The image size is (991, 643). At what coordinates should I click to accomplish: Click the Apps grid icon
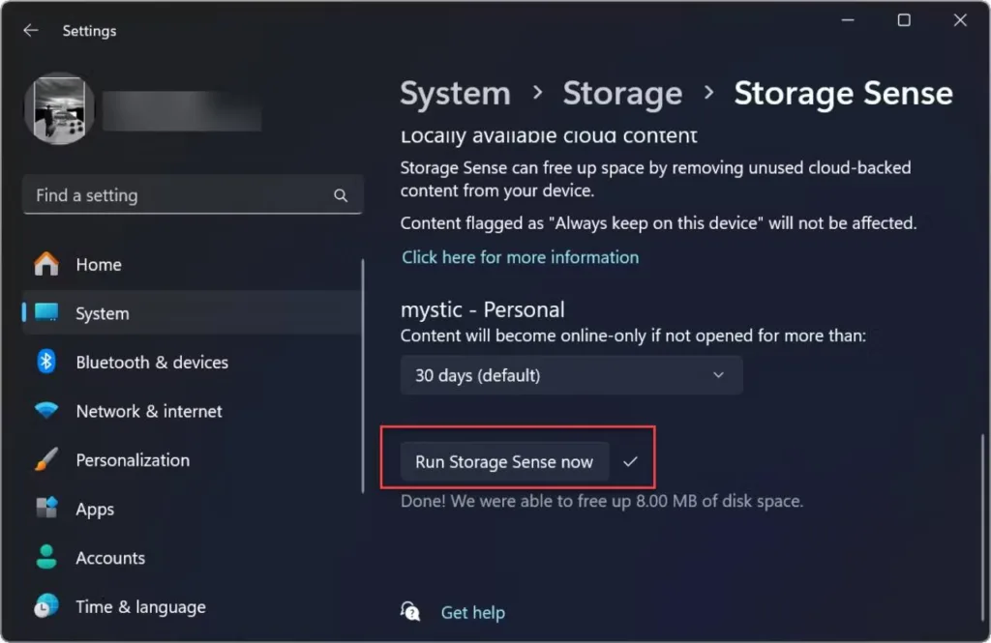[46, 509]
